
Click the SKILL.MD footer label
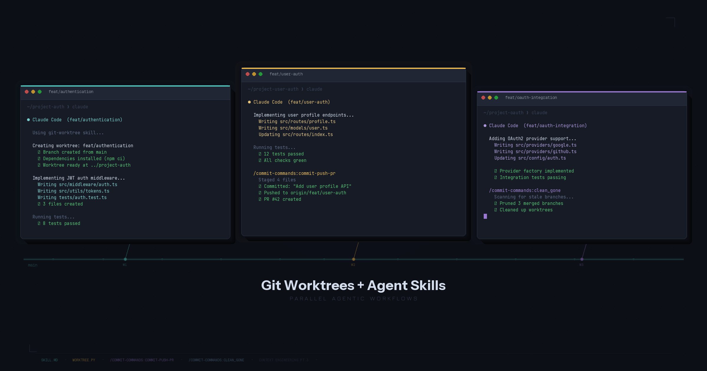[49, 360]
